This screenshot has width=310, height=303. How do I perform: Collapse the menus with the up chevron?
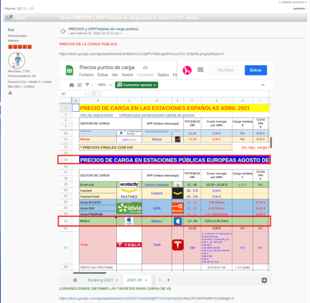coord(263,85)
